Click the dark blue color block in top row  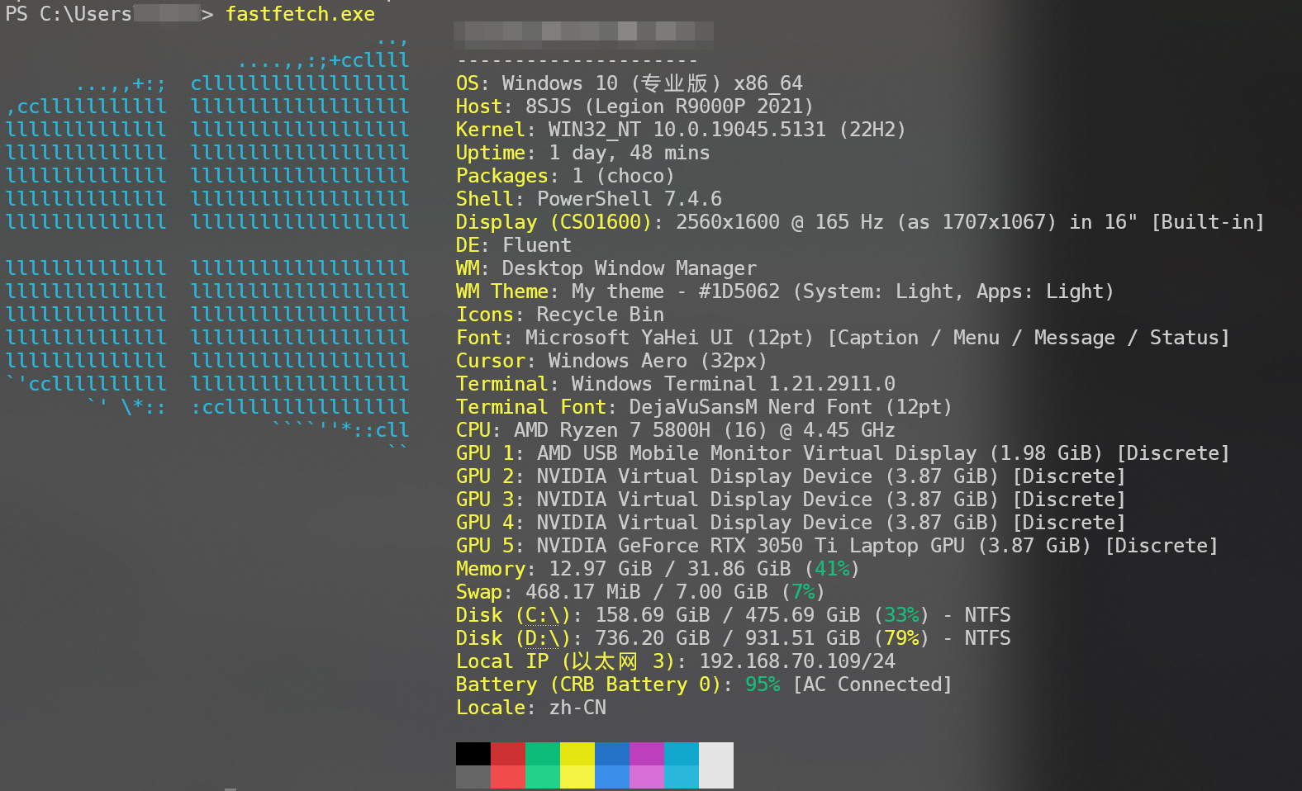point(612,754)
